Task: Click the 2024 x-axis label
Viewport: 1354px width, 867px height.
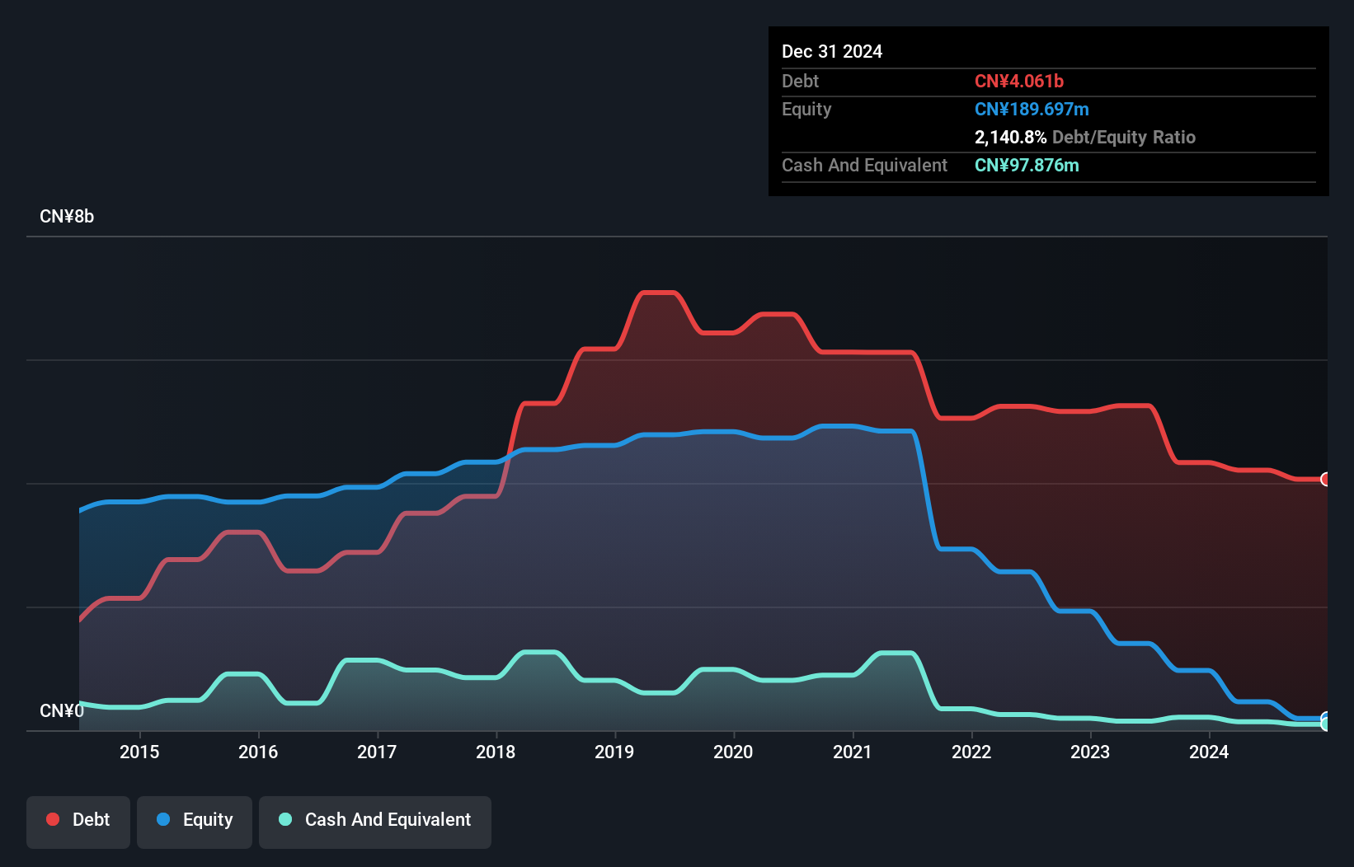Action: (x=1209, y=752)
